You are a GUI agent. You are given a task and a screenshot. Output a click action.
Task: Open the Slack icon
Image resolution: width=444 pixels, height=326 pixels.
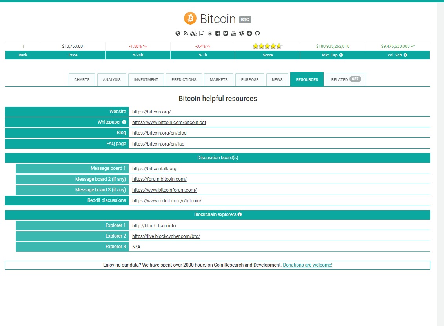click(x=242, y=33)
